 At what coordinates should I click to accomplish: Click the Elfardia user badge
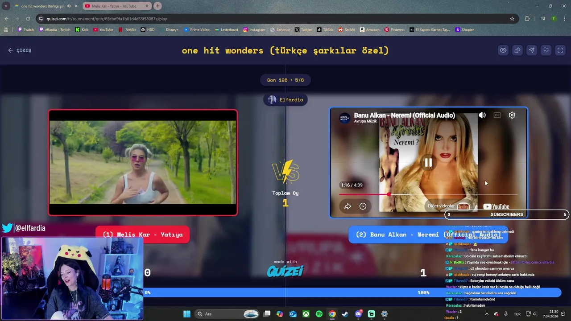tap(285, 100)
